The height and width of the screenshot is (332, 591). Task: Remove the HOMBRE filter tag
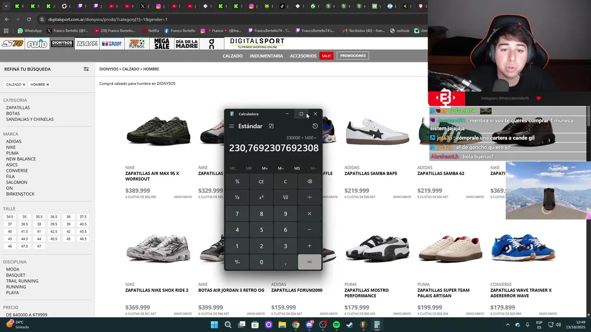[x=48, y=85]
